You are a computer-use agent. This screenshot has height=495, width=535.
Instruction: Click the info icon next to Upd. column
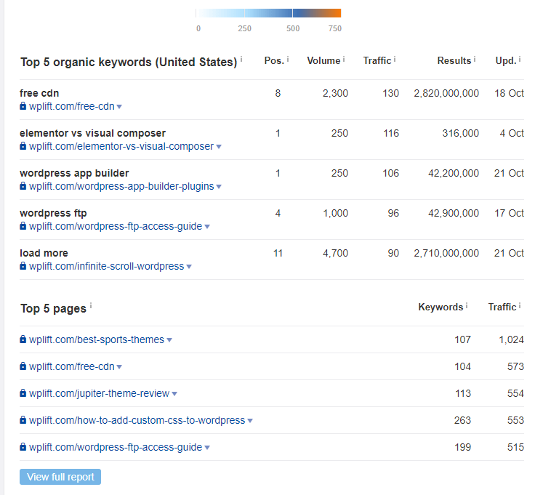[x=520, y=60]
